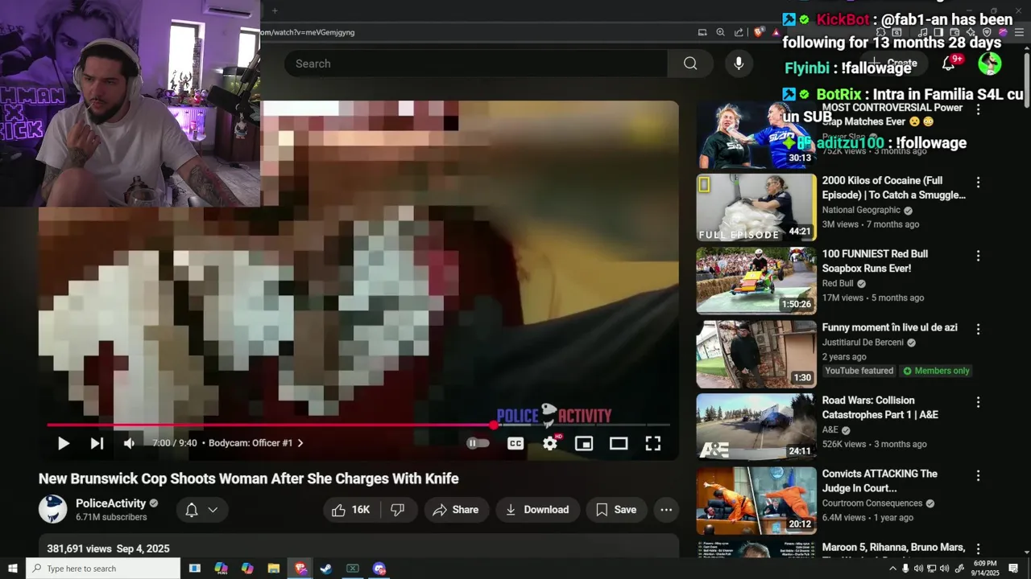The width and height of the screenshot is (1031, 579).
Task: Click the unplayed end of the progress bar
Action: tap(659, 425)
